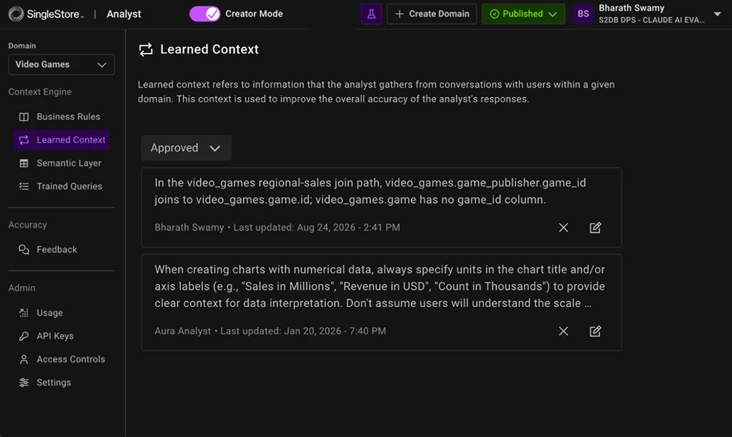Edit the chart units context by Aura Analyst
The width and height of the screenshot is (732, 437).
pyautogui.click(x=595, y=331)
